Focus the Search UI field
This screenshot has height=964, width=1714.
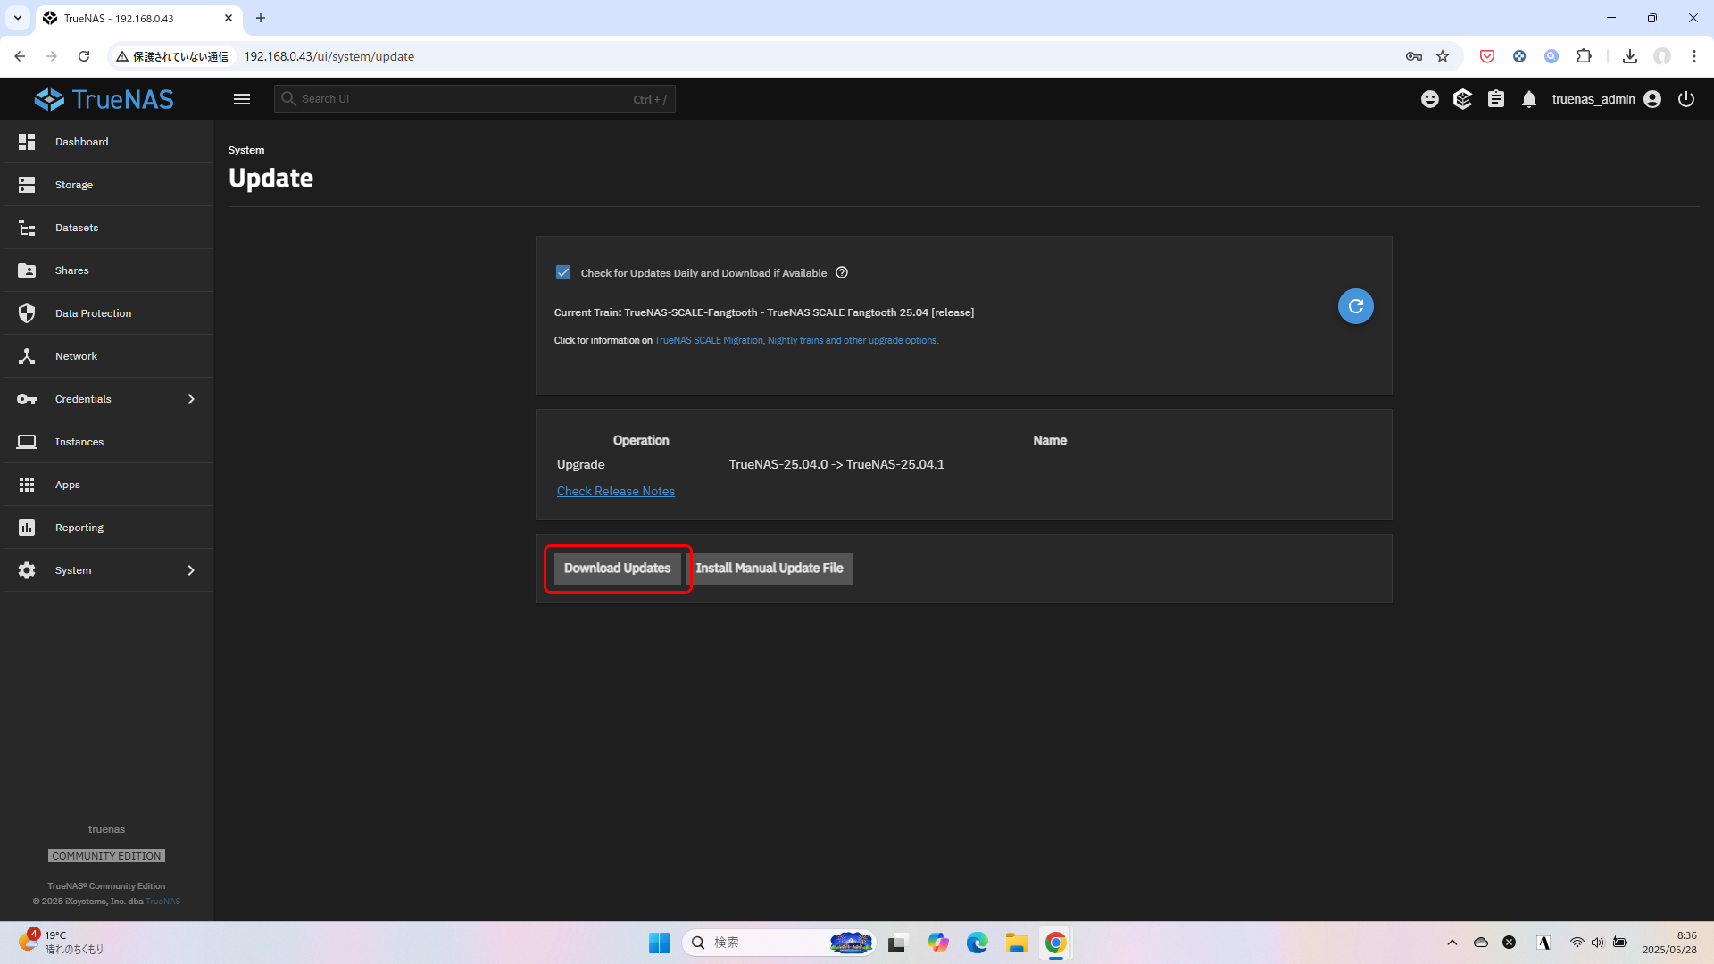pos(475,99)
